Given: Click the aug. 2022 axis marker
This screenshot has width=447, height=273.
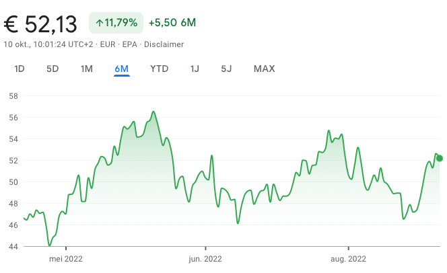Looking at the screenshot, I should (x=348, y=259).
